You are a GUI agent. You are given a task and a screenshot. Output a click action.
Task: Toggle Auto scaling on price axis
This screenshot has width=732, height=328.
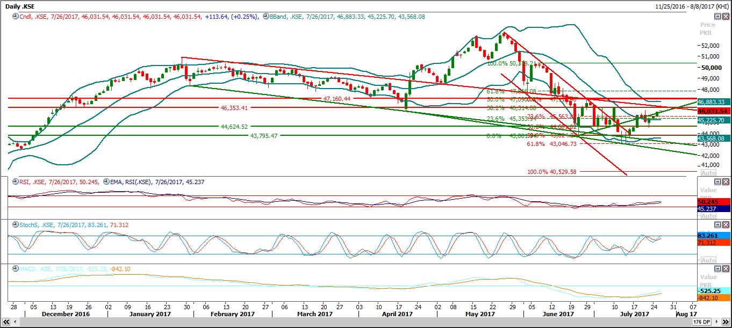(709, 173)
